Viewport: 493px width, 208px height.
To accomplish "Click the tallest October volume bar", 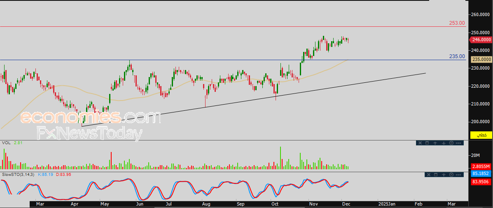I will click(280, 158).
